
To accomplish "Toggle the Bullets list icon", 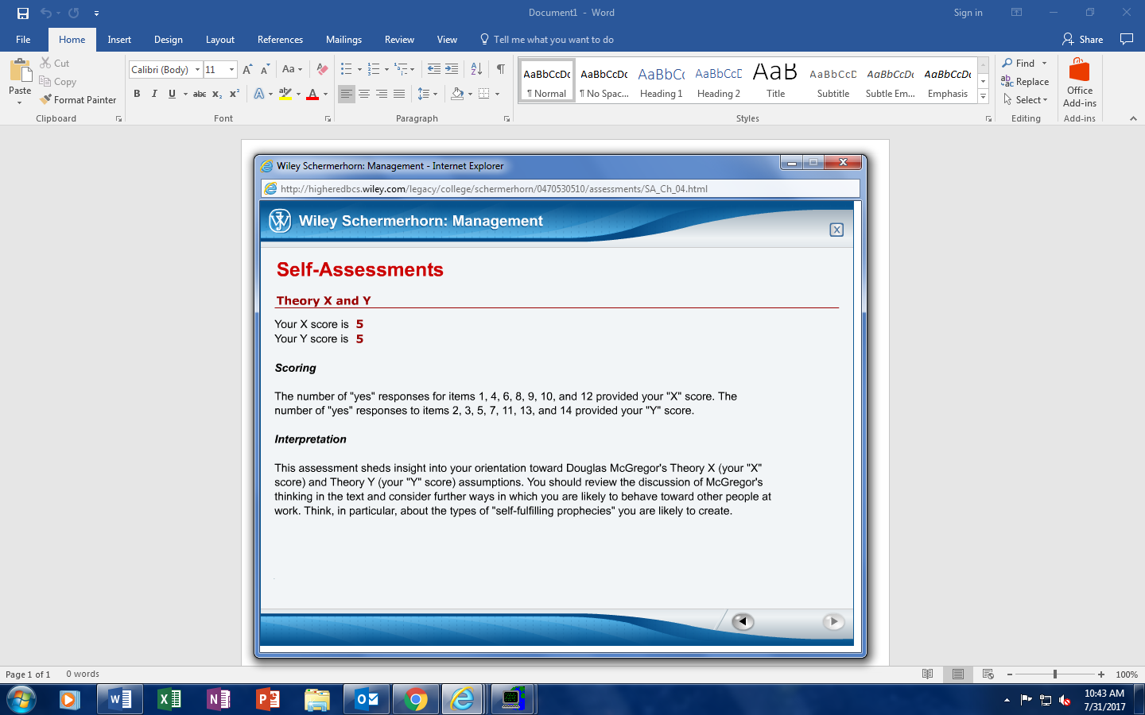I will tap(346, 69).
